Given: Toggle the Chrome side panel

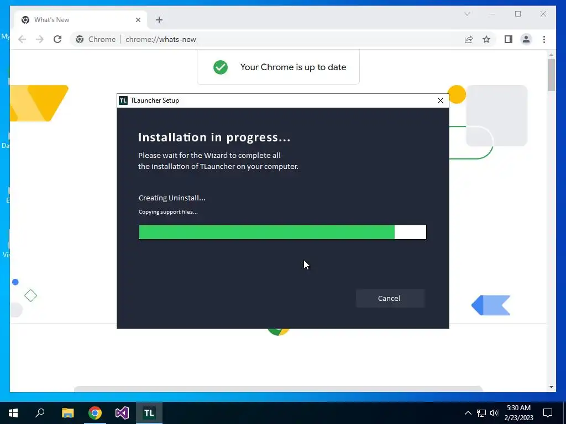Looking at the screenshot, I should click(509, 39).
